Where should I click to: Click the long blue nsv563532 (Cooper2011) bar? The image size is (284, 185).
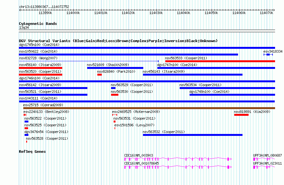pos(193,135)
